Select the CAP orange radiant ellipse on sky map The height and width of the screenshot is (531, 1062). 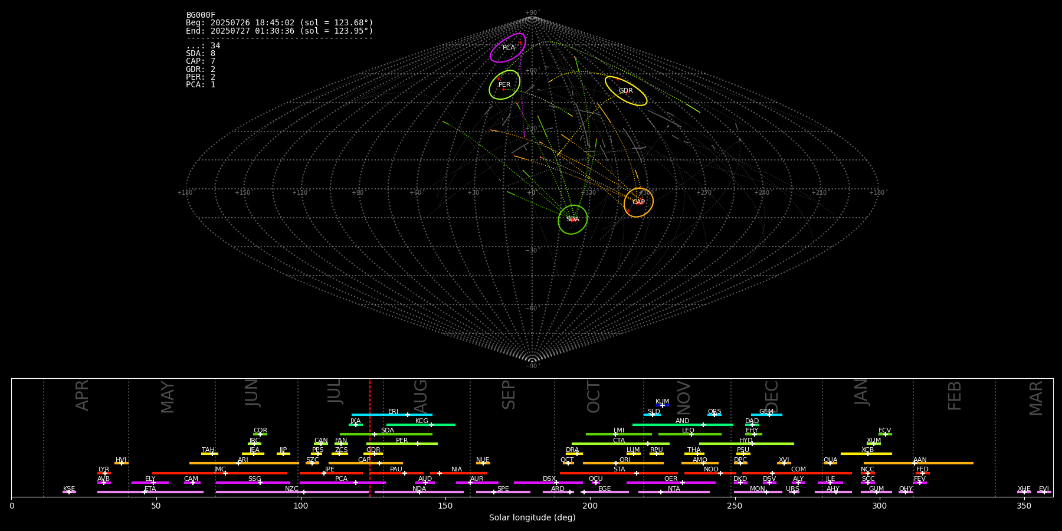click(638, 202)
